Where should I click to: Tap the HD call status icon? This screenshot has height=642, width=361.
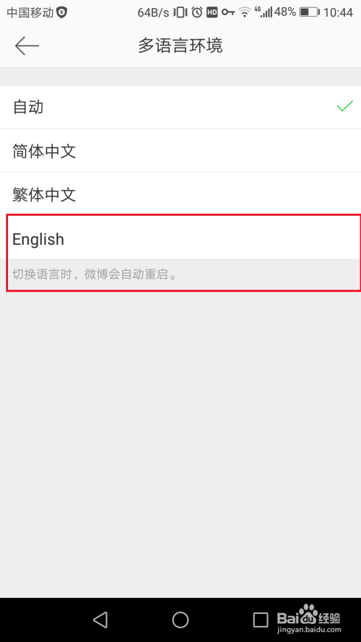(x=212, y=12)
